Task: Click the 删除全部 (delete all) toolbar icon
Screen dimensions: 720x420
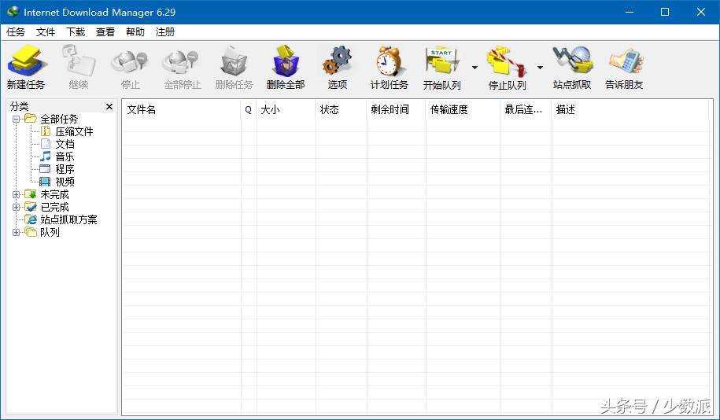Action: point(285,61)
